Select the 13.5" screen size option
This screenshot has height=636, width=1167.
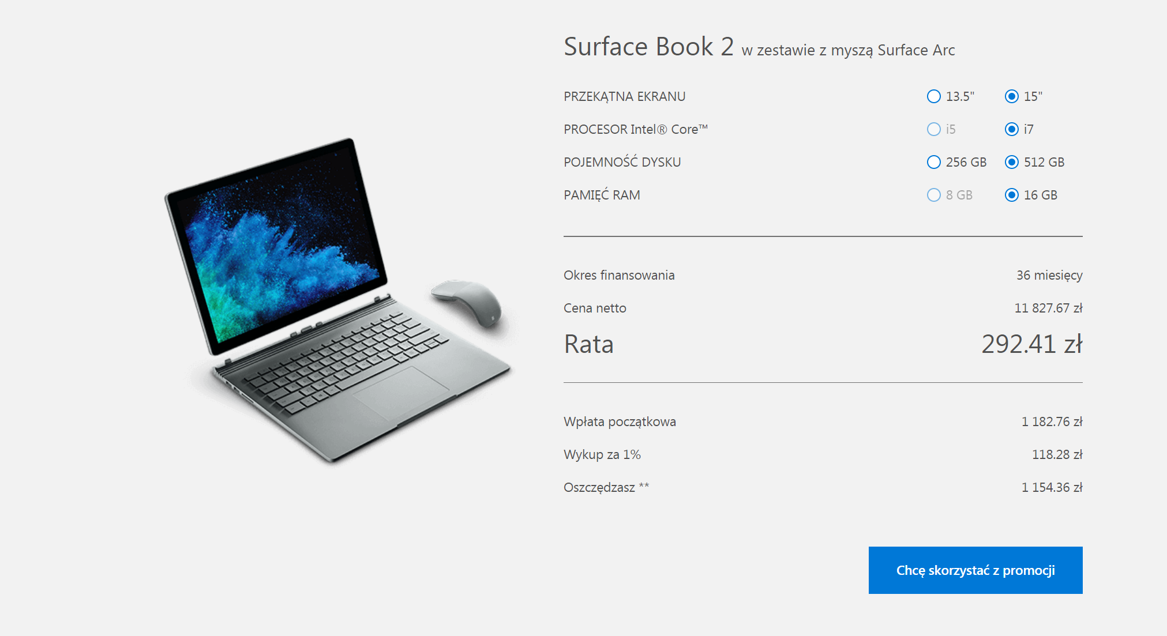coord(934,96)
